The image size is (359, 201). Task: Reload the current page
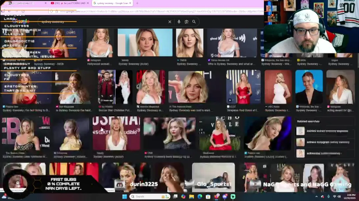[23, 11]
